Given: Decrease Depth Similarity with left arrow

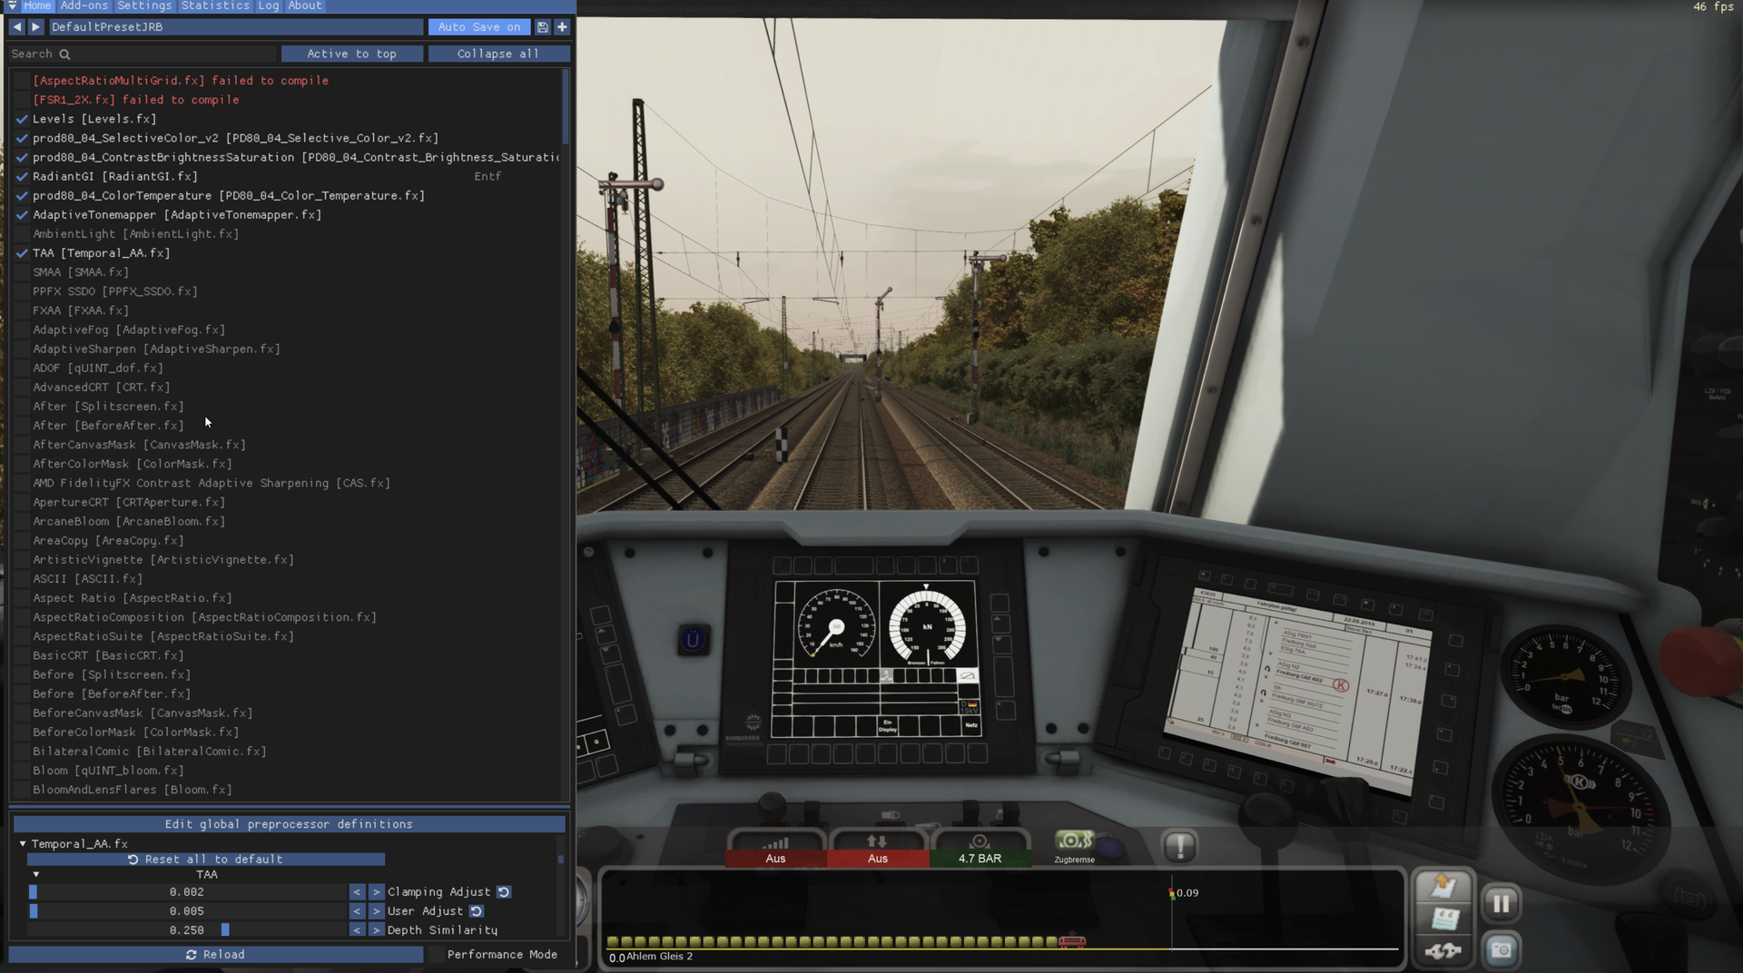Looking at the screenshot, I should coord(357,930).
